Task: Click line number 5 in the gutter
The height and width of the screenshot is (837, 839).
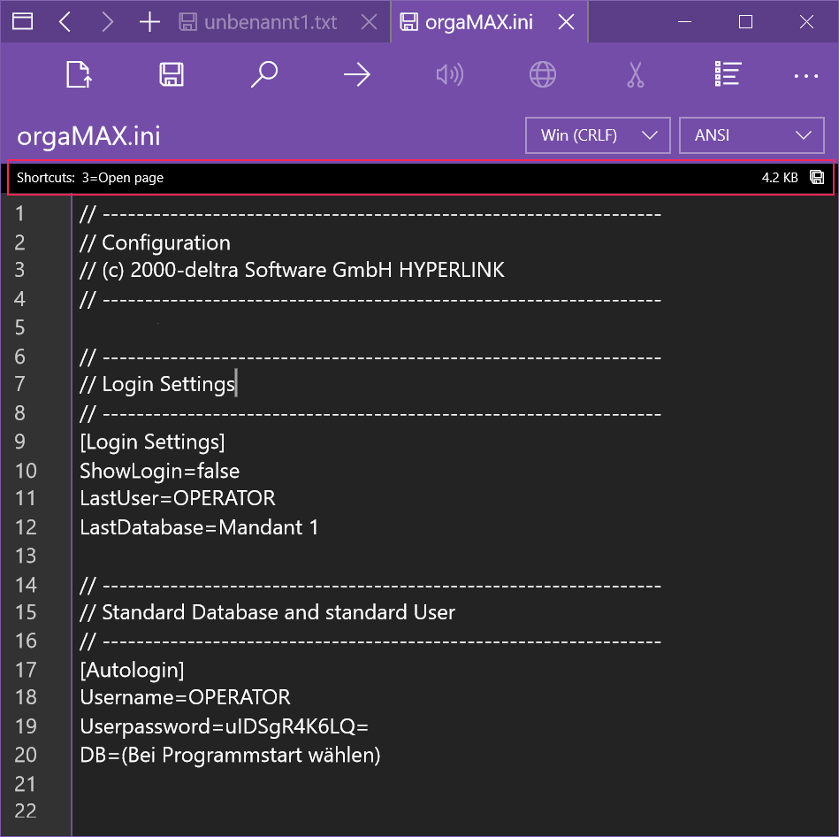Action: click(19, 327)
